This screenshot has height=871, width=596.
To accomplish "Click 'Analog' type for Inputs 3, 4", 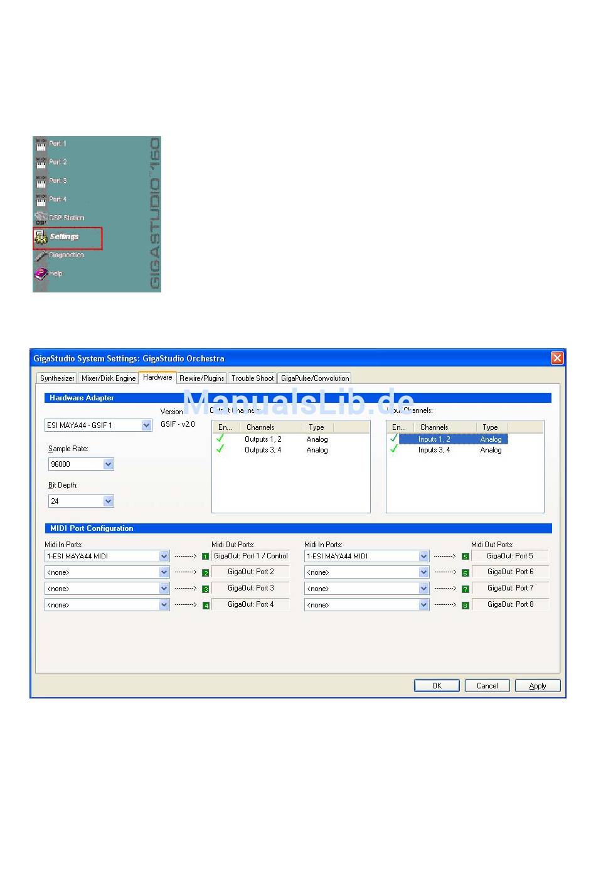I will tap(491, 450).
